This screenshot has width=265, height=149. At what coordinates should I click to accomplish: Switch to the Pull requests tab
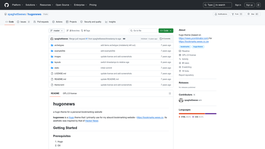coord(41,22)
